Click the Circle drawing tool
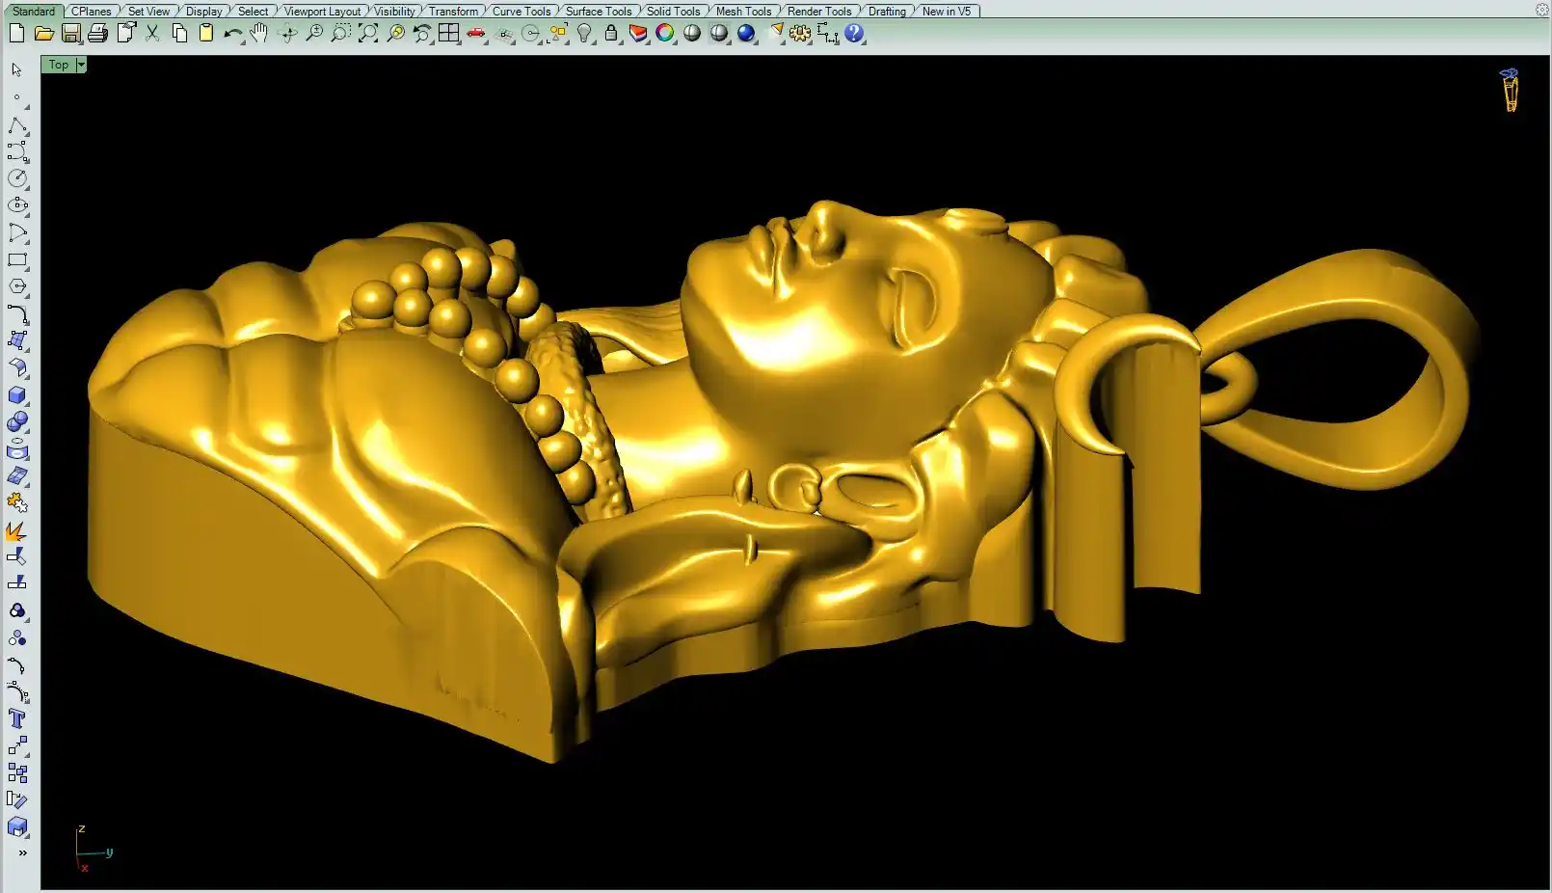The height and width of the screenshot is (893, 1552). coord(17,178)
